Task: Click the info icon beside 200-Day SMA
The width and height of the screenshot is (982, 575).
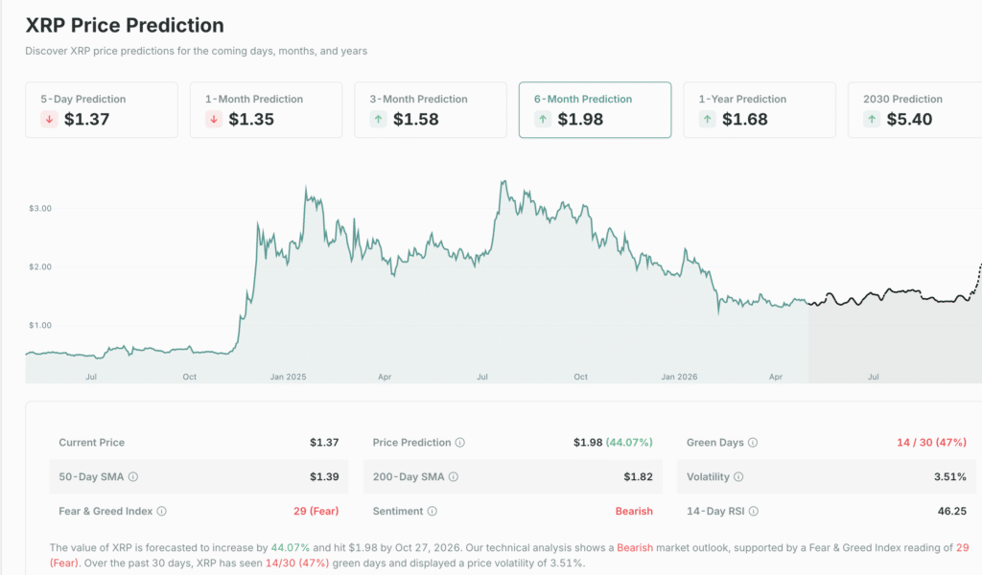Action: (x=454, y=477)
